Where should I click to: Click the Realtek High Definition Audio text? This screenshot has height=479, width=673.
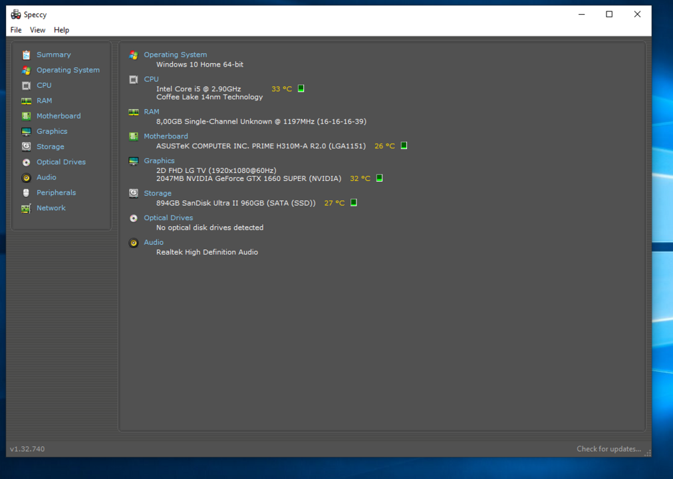point(207,252)
